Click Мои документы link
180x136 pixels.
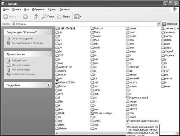click(x=20, y=65)
